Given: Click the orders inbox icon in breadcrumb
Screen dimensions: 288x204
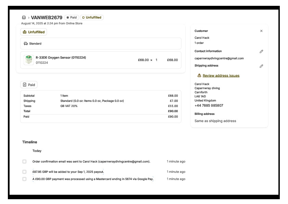Looking at the screenshot, I should click(24, 17).
